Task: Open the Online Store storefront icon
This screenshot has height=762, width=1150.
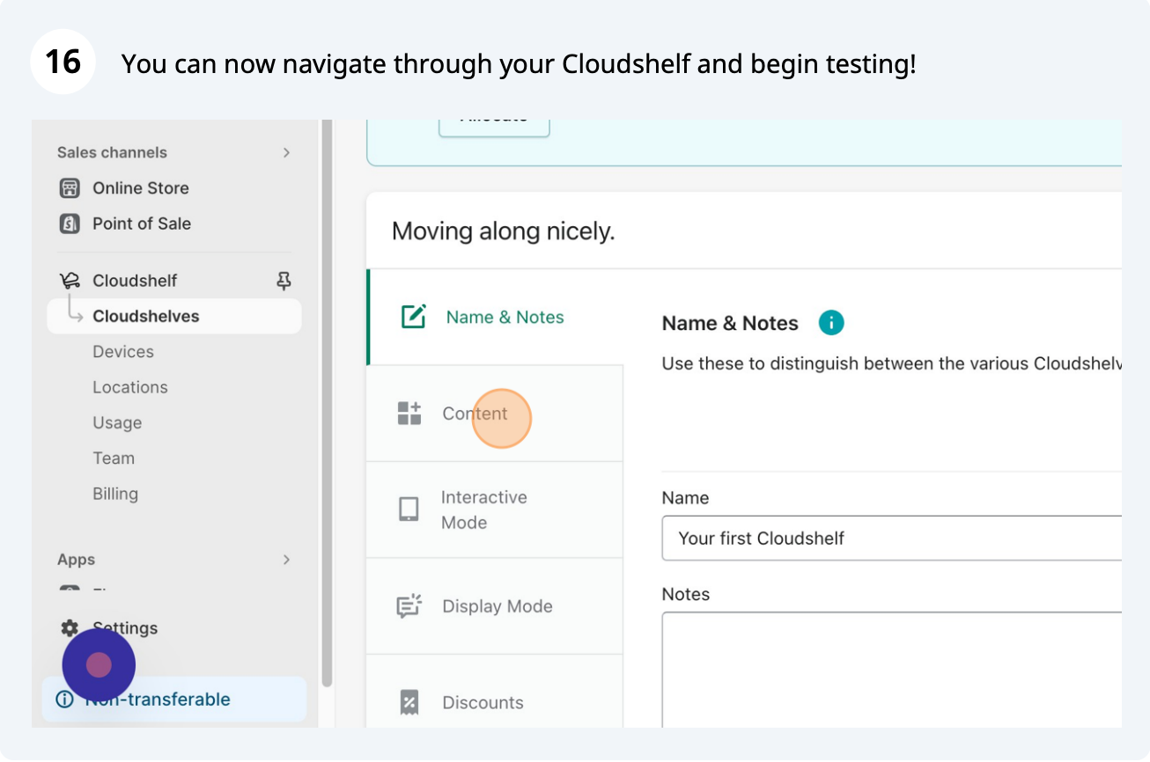Action: click(70, 188)
